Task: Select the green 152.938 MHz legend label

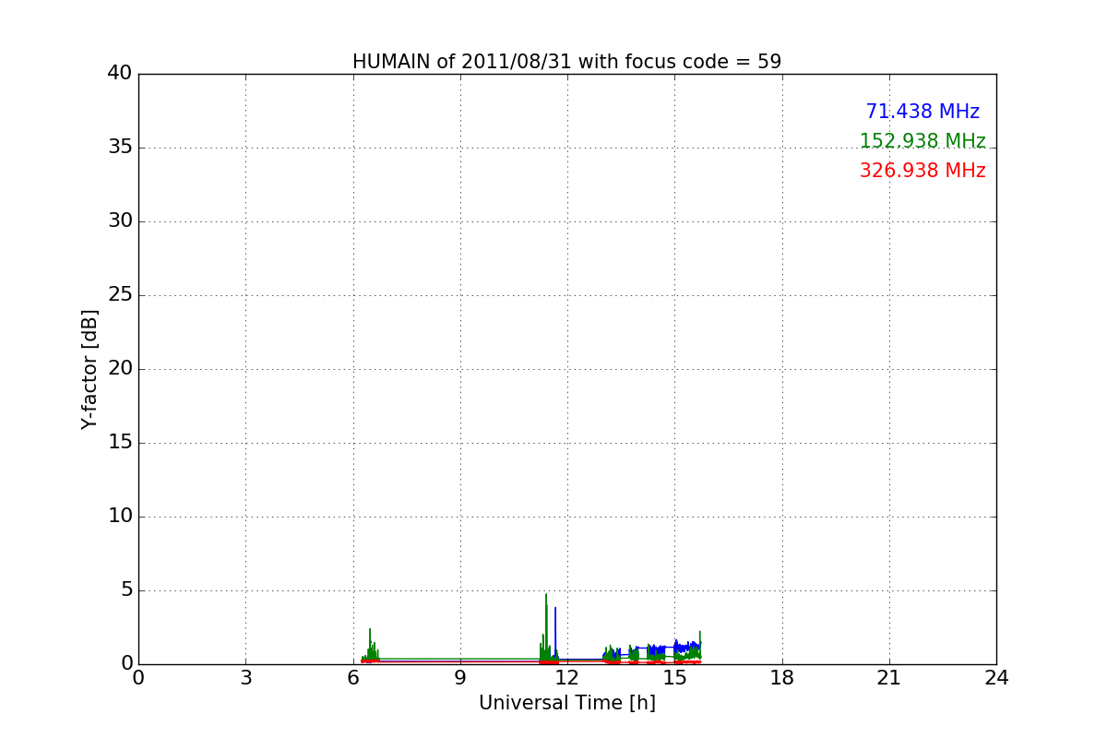Action: (922, 141)
